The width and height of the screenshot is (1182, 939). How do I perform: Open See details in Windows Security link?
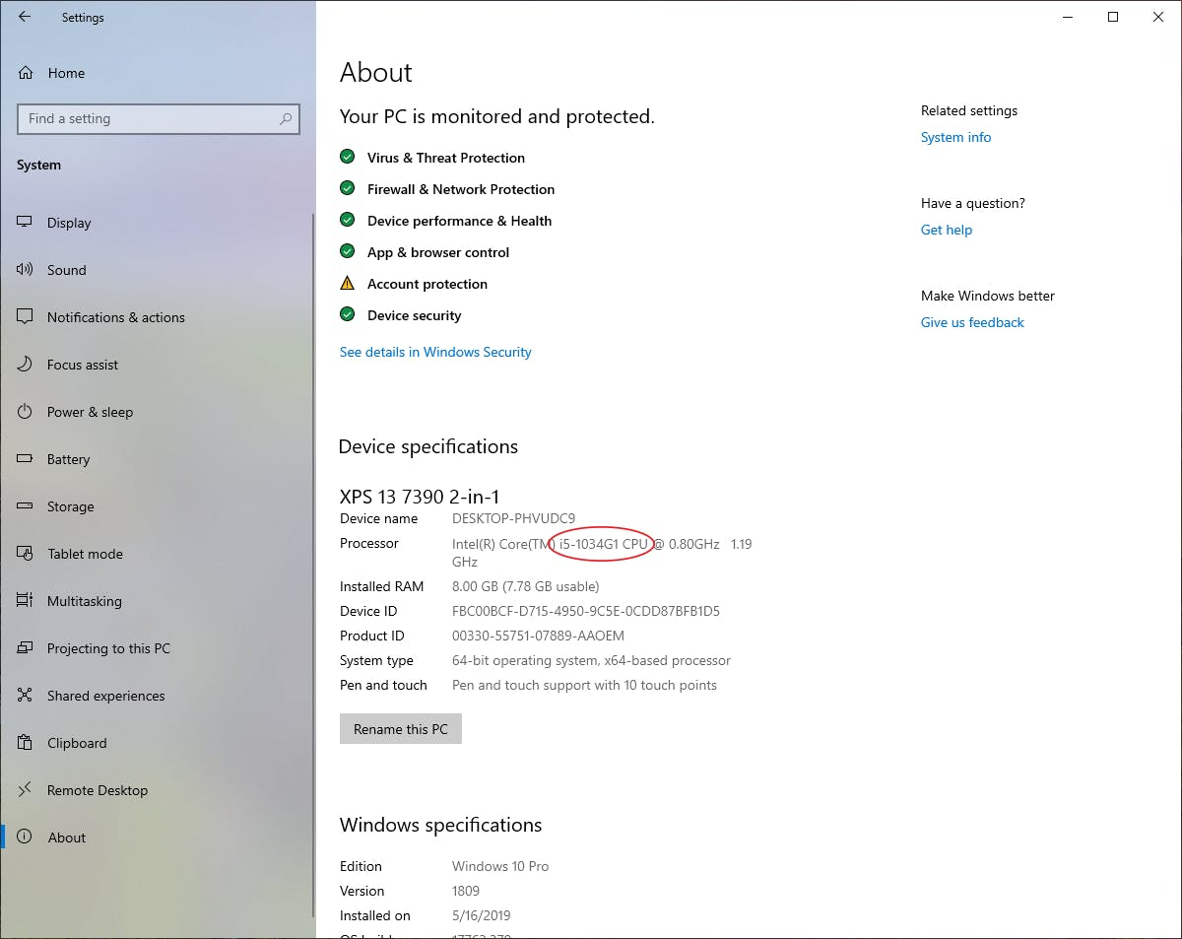pos(435,352)
